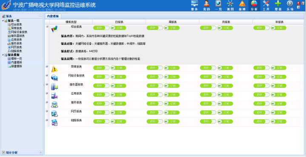Collapse the 报表 side panel
The image size is (306, 157).
40,16
